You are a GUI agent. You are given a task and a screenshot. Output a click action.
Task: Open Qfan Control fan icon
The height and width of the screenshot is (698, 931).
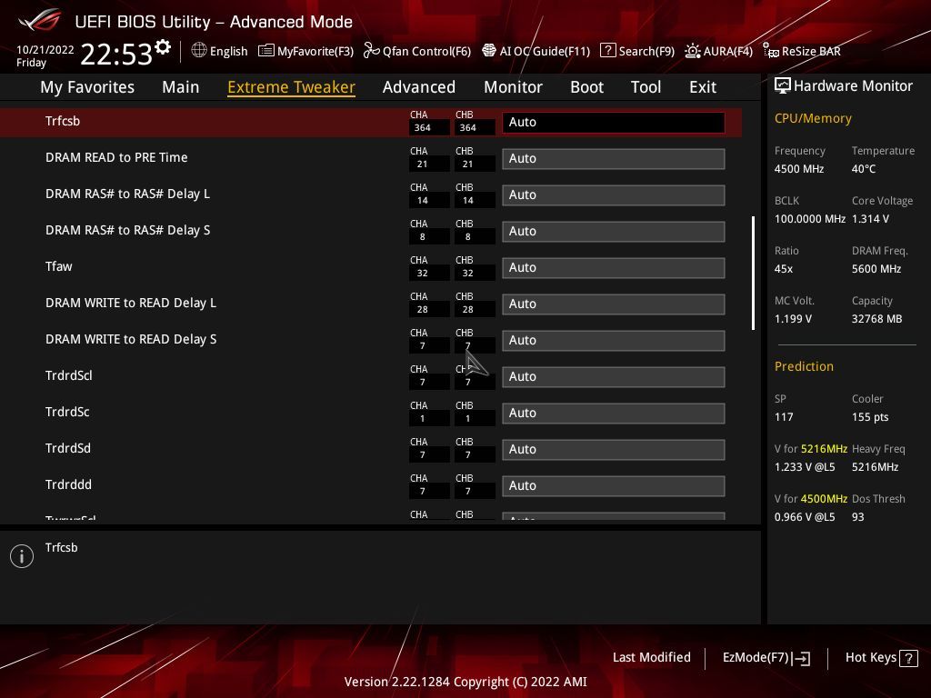click(371, 51)
